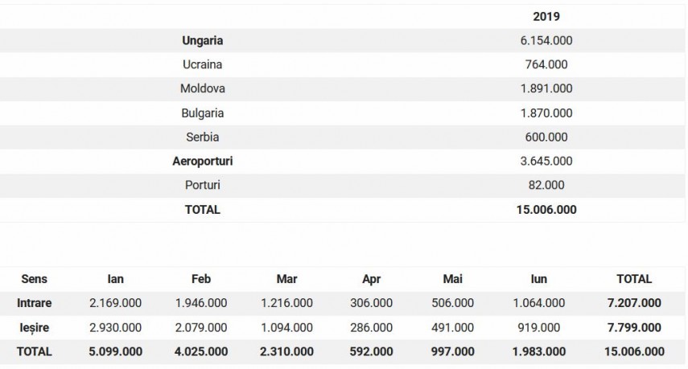Click the Iun column header
Screen dimensions: 688x369
pyautogui.click(x=539, y=279)
